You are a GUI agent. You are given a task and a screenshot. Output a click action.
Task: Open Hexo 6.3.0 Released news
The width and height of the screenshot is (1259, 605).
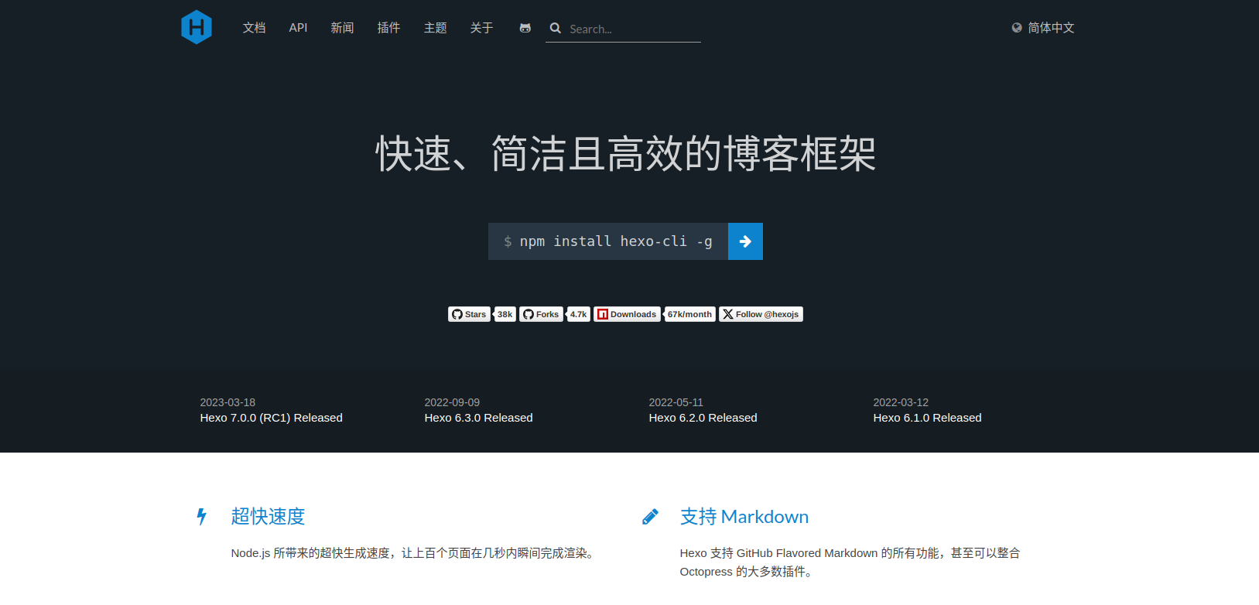tap(478, 418)
